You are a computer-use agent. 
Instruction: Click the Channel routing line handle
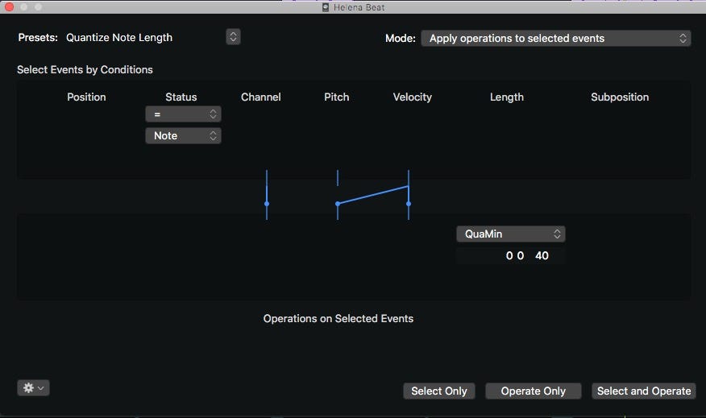coord(267,204)
